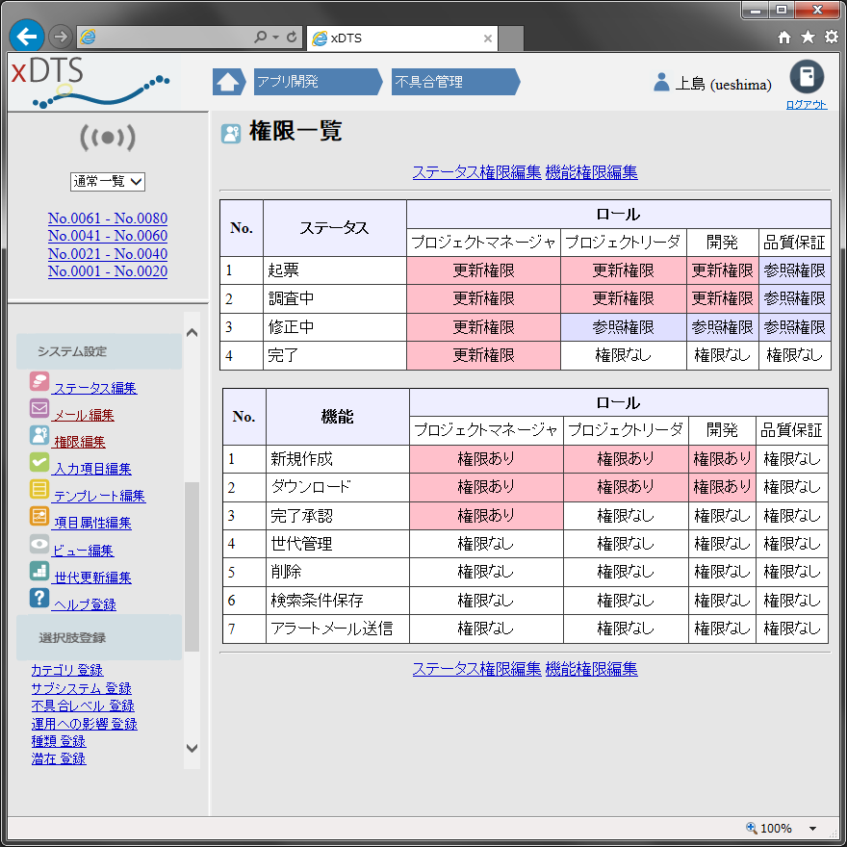Click the テンプレート編集 yellow icon
The width and height of the screenshot is (847, 847).
[39, 489]
